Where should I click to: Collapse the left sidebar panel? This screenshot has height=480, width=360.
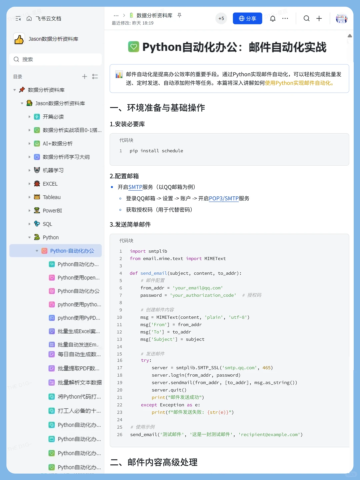tap(18, 19)
